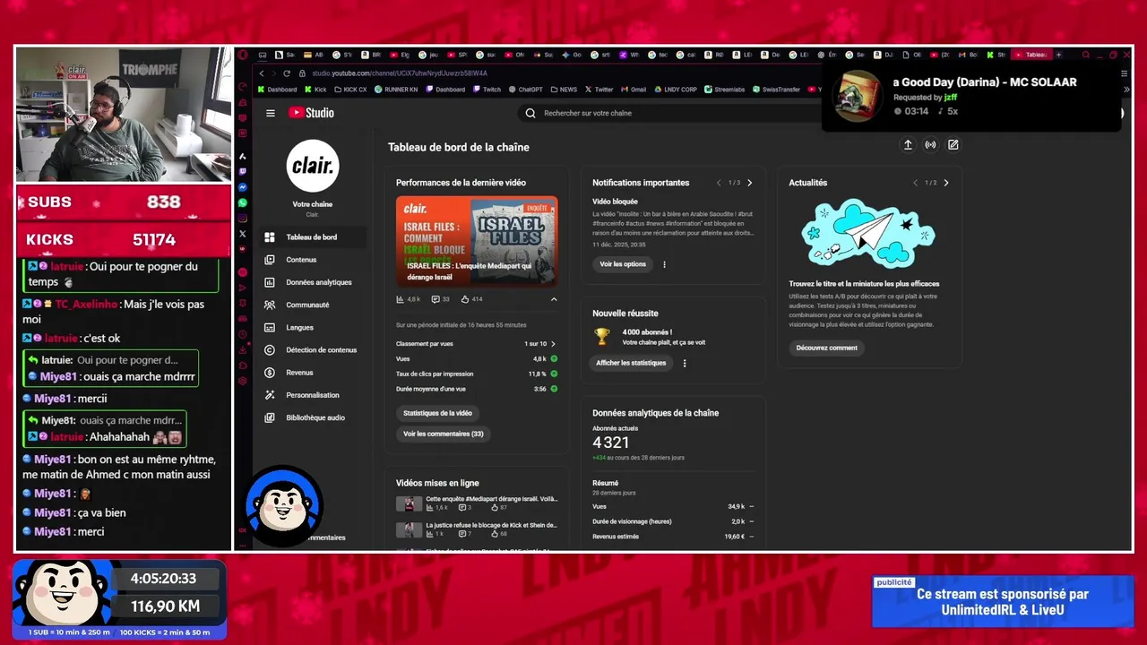Click the Revenus dollar icon

point(270,373)
